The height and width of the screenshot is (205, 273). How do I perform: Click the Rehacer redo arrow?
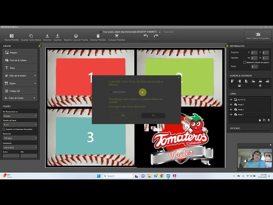[156, 36]
